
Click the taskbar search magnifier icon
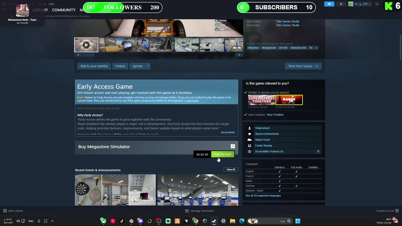(289, 221)
